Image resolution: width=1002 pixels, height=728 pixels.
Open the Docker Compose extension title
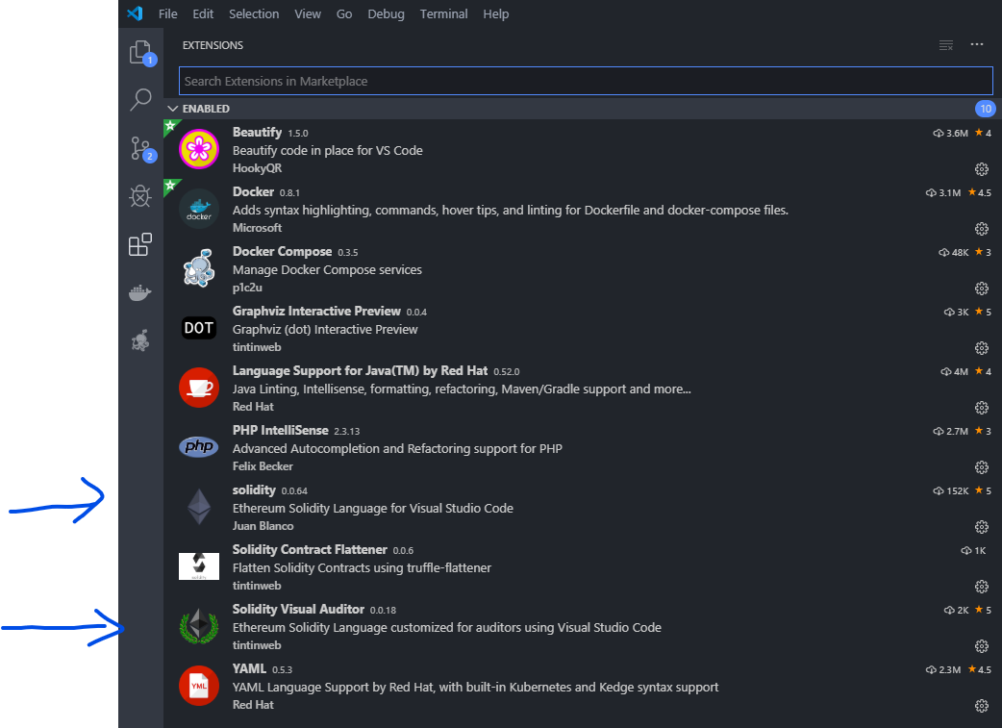282,252
